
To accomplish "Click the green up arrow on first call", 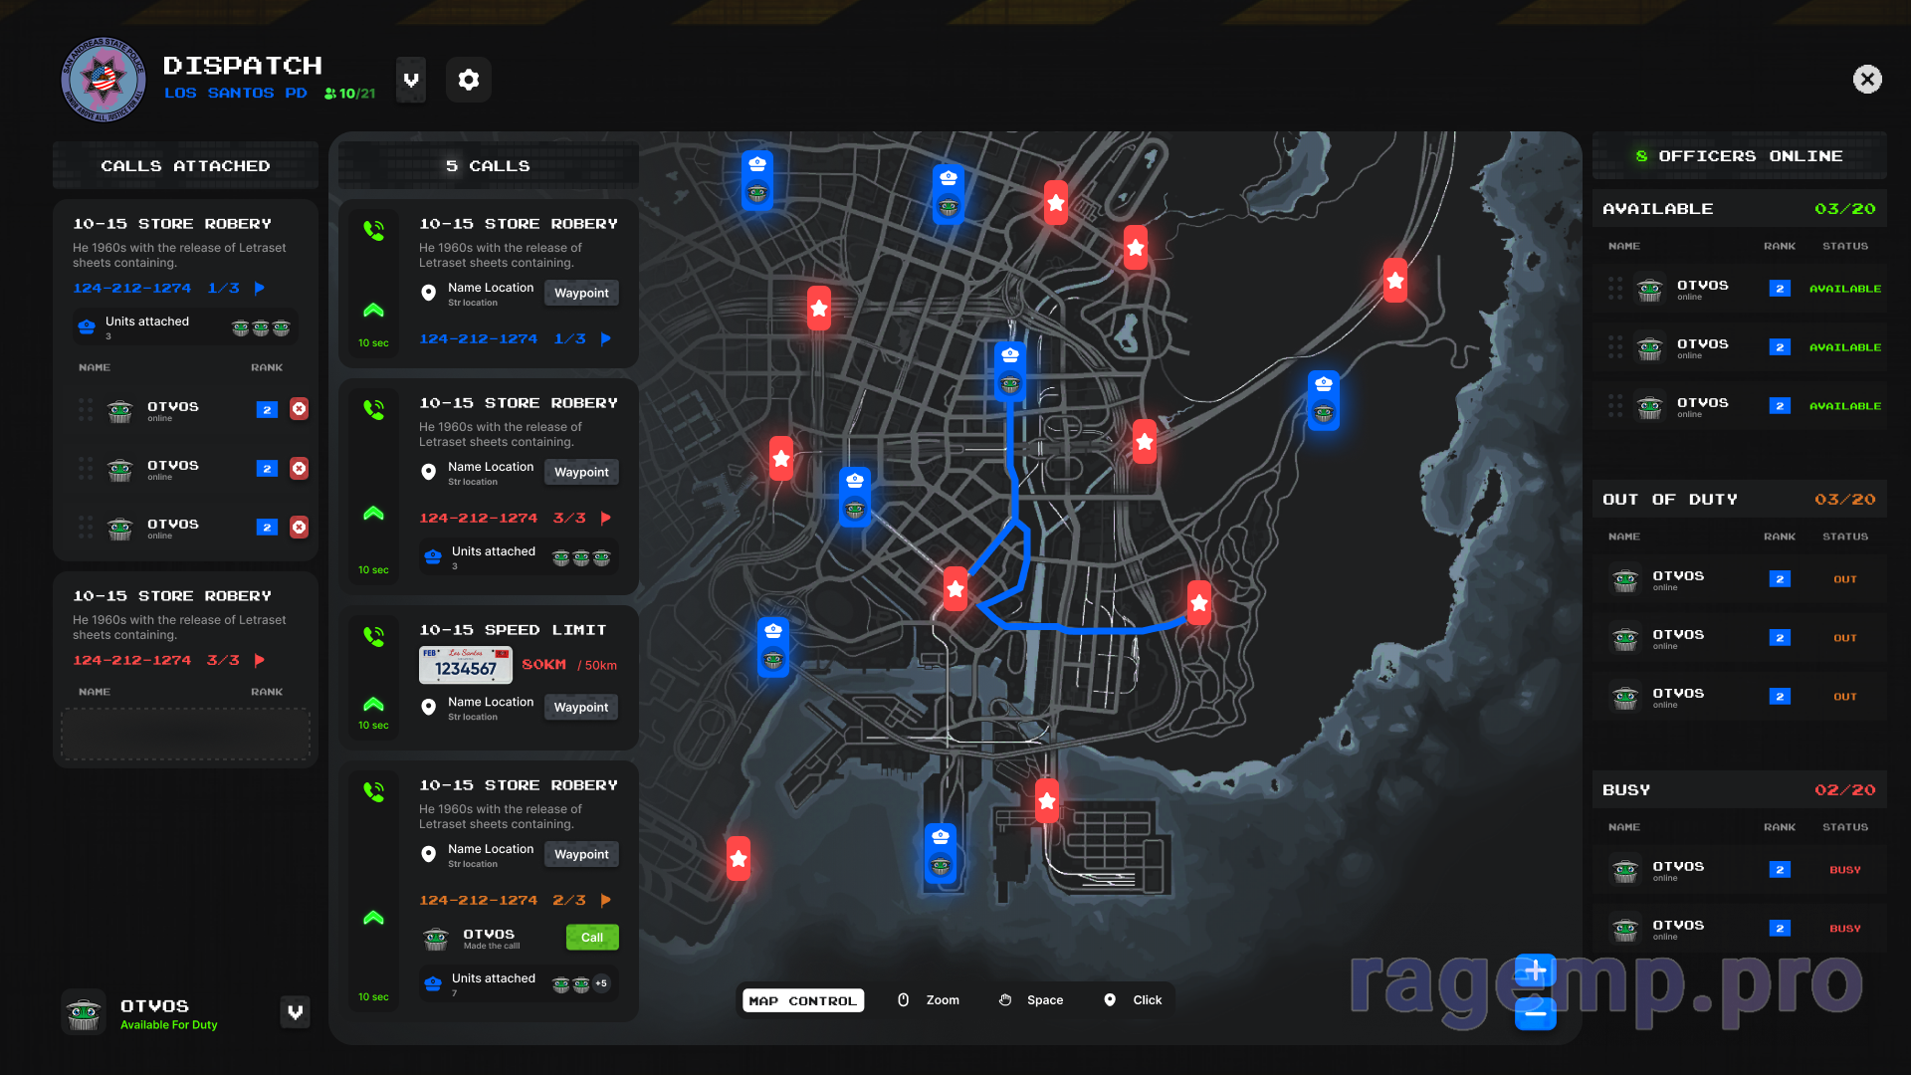I will (x=374, y=310).
